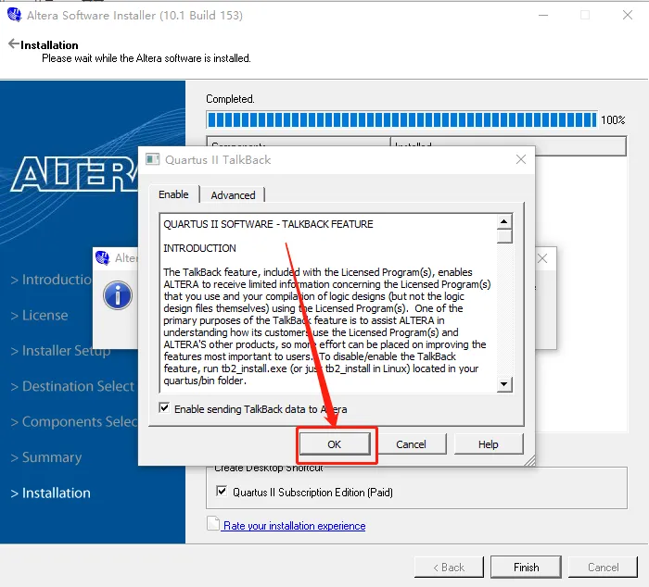Click the Finish button in installer
The height and width of the screenshot is (587, 649).
coord(526,568)
